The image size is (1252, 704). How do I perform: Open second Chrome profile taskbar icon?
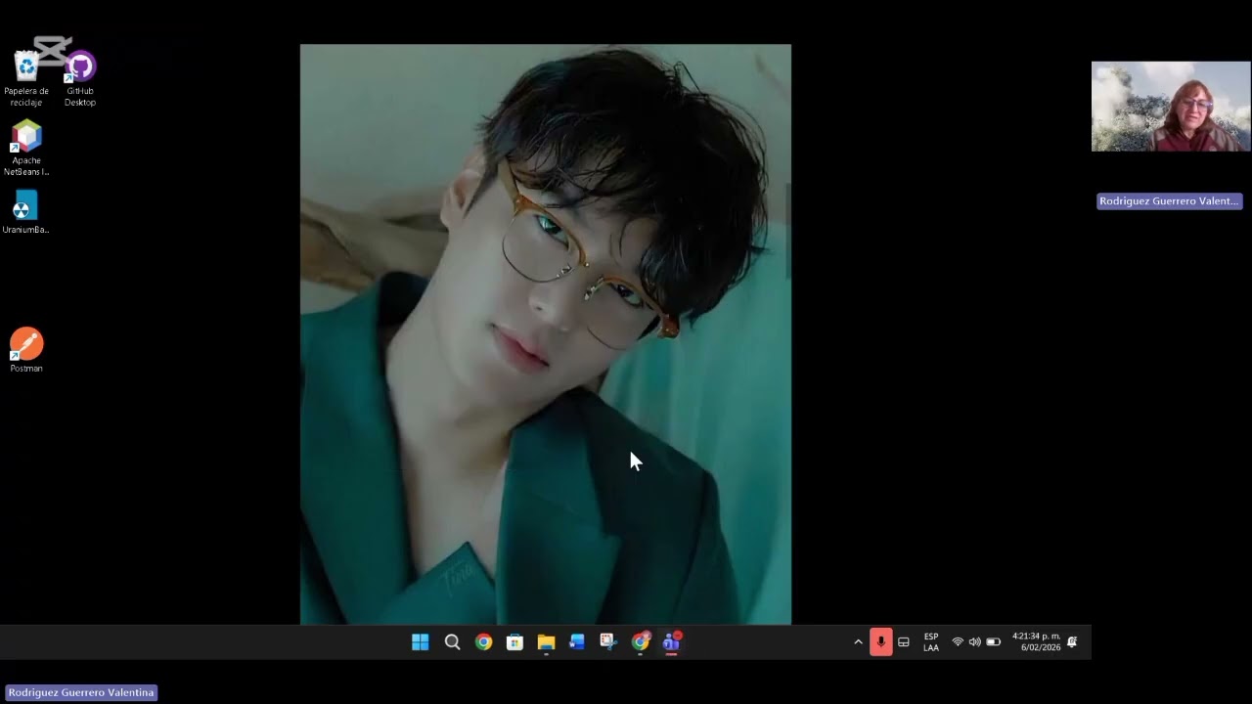click(641, 642)
